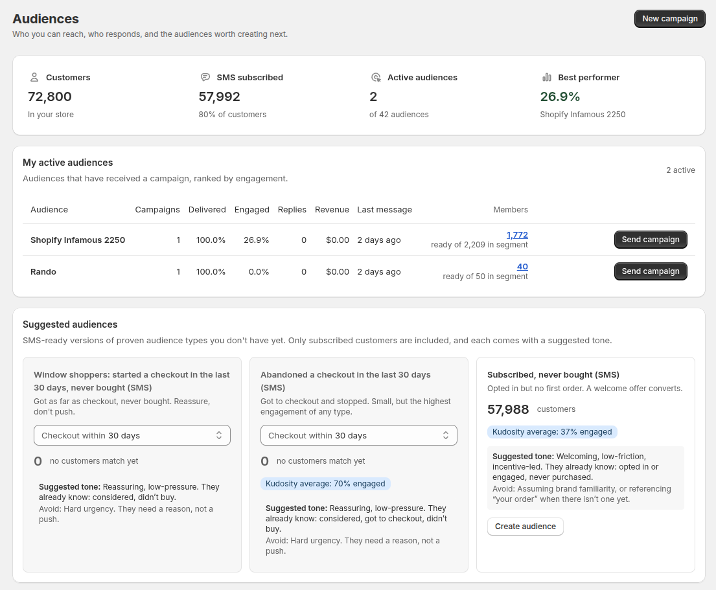The height and width of the screenshot is (590, 716).
Task: Send campaign to Rando audience
Action: click(x=651, y=271)
